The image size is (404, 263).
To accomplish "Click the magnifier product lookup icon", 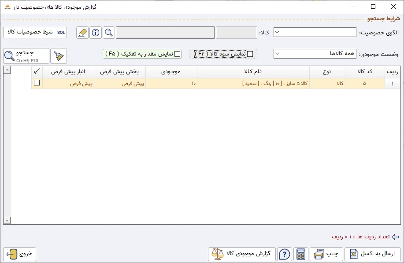I will click(109, 33).
